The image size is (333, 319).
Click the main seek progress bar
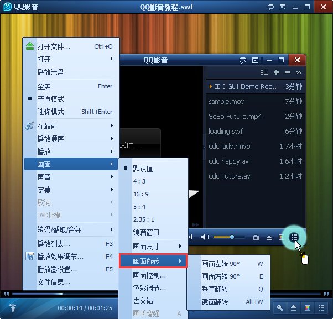click(x=166, y=294)
